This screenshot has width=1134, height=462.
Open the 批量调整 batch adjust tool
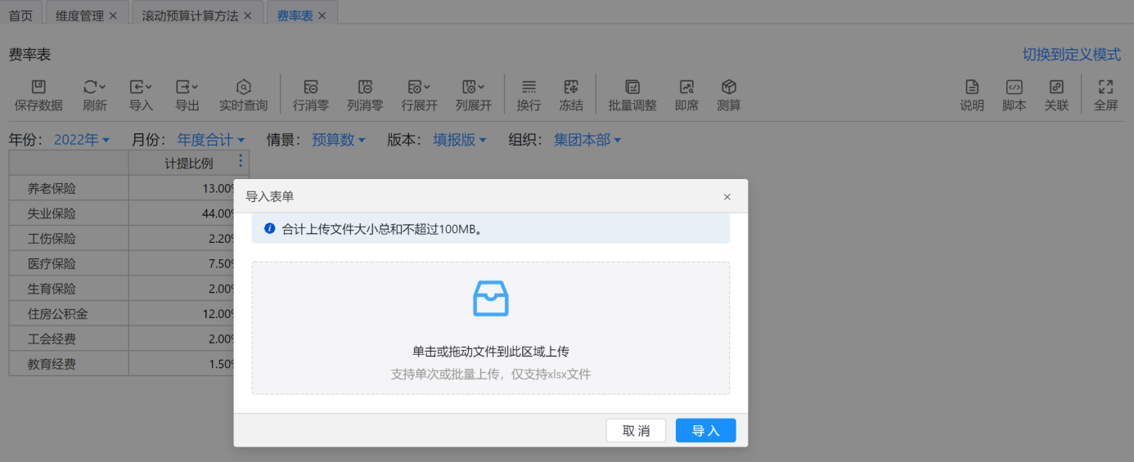tap(632, 87)
